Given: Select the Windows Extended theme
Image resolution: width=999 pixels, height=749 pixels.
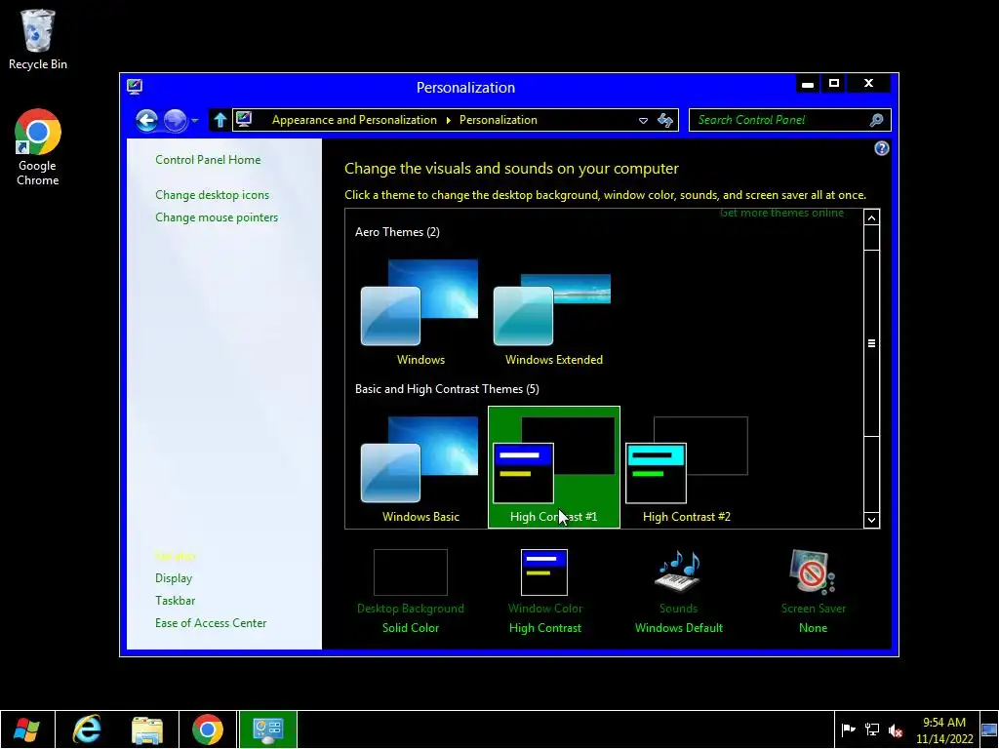Looking at the screenshot, I should pos(553,313).
